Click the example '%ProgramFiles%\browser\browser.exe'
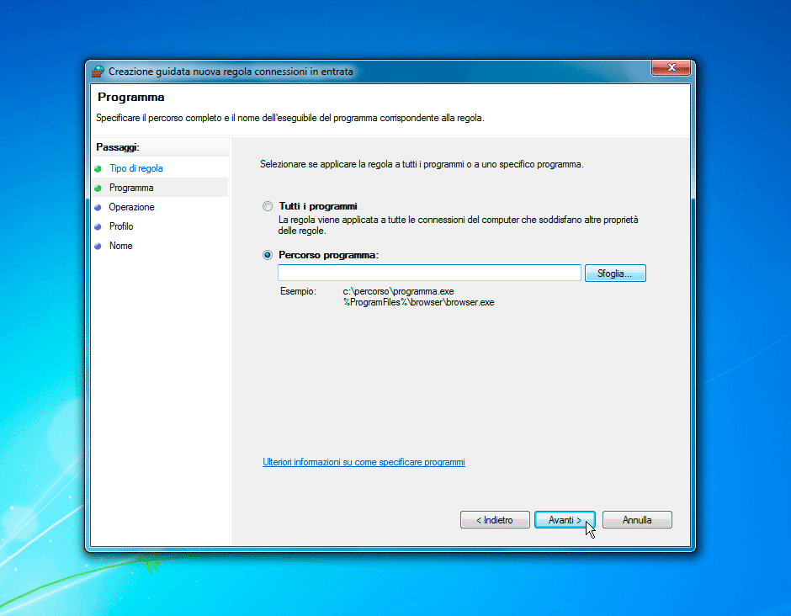The height and width of the screenshot is (616, 791). [x=419, y=302]
